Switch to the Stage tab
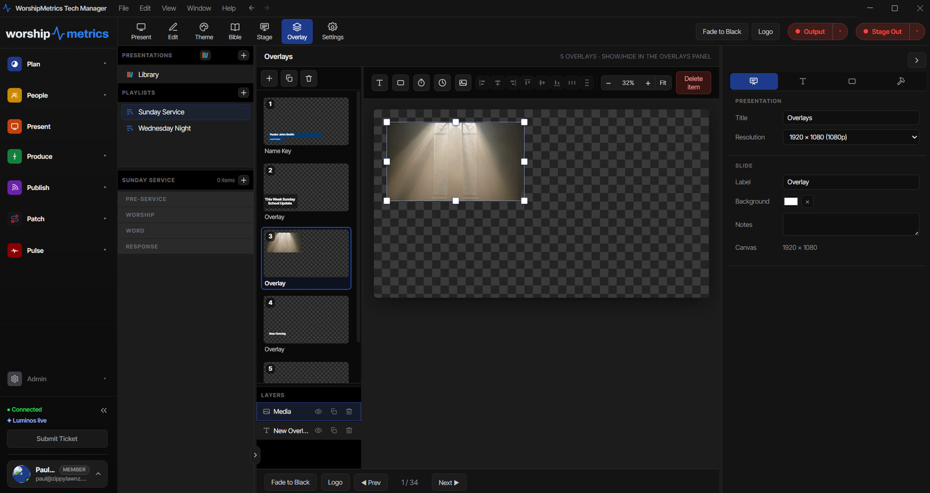This screenshot has height=493, width=930. point(264,32)
